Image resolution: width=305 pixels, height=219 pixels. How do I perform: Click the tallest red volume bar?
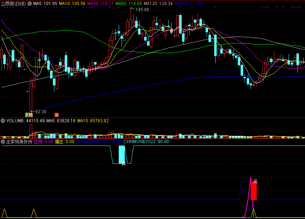pyautogui.click(x=31, y=132)
